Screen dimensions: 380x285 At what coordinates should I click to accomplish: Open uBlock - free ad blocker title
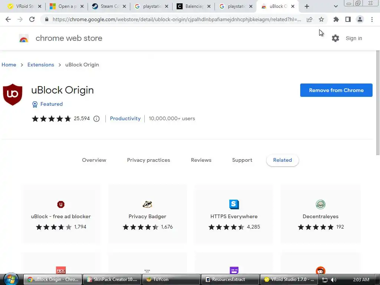pos(61,216)
